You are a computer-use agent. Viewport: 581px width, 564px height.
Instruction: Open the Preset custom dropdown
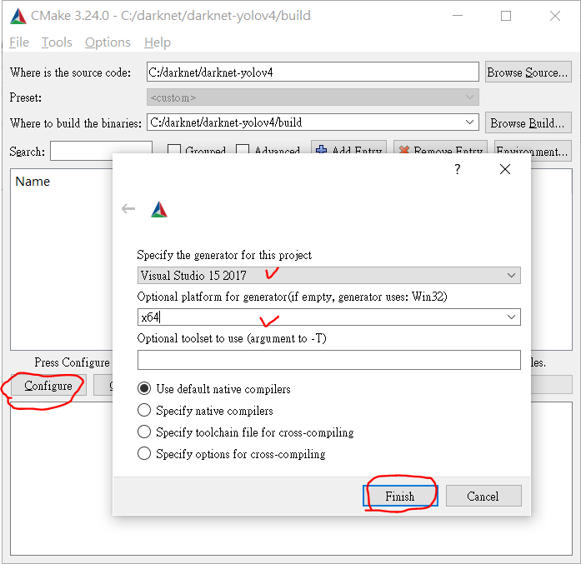[313, 97]
